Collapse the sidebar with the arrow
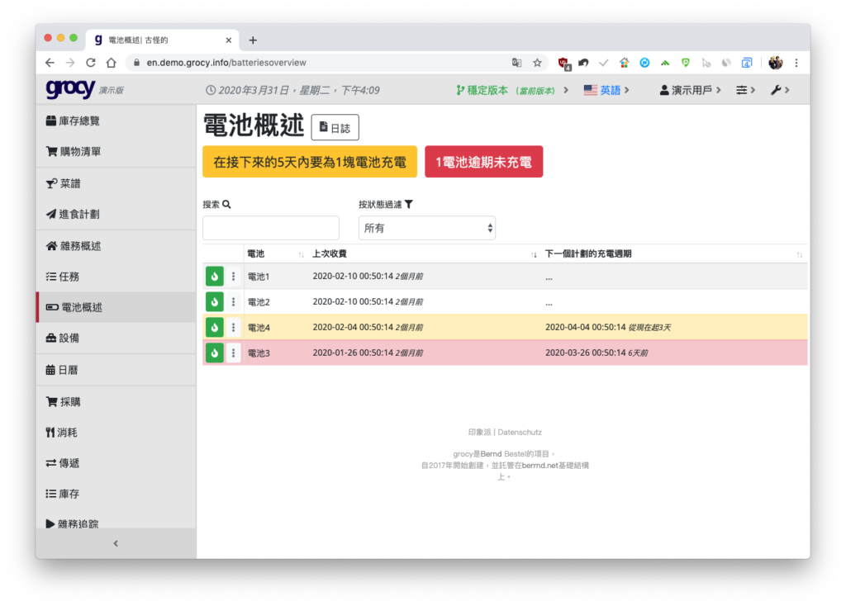Image resolution: width=846 pixels, height=606 pixels. [x=116, y=543]
